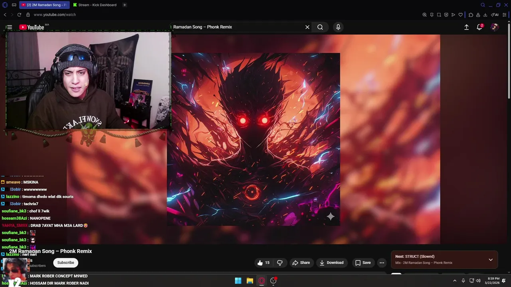The height and width of the screenshot is (287, 511).
Task: Clear the YouTube search box text
Action: click(x=307, y=27)
